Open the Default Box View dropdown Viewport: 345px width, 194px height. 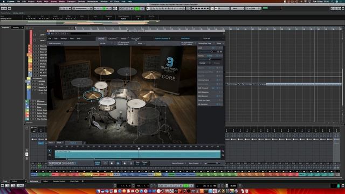coord(206,44)
